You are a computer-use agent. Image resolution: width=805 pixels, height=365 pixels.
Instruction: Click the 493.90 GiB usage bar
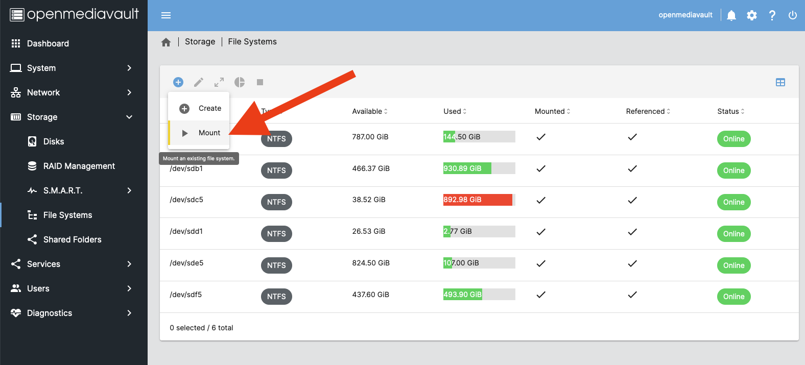click(x=479, y=295)
